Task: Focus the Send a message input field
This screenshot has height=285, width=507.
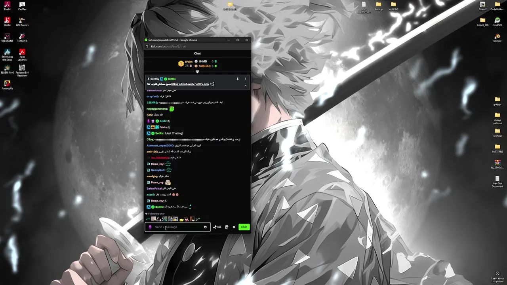Action: [177, 227]
